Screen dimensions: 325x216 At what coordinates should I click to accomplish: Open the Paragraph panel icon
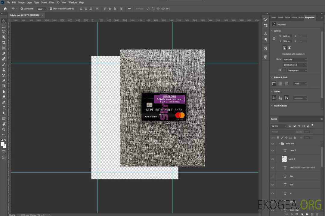click(x=266, y=40)
